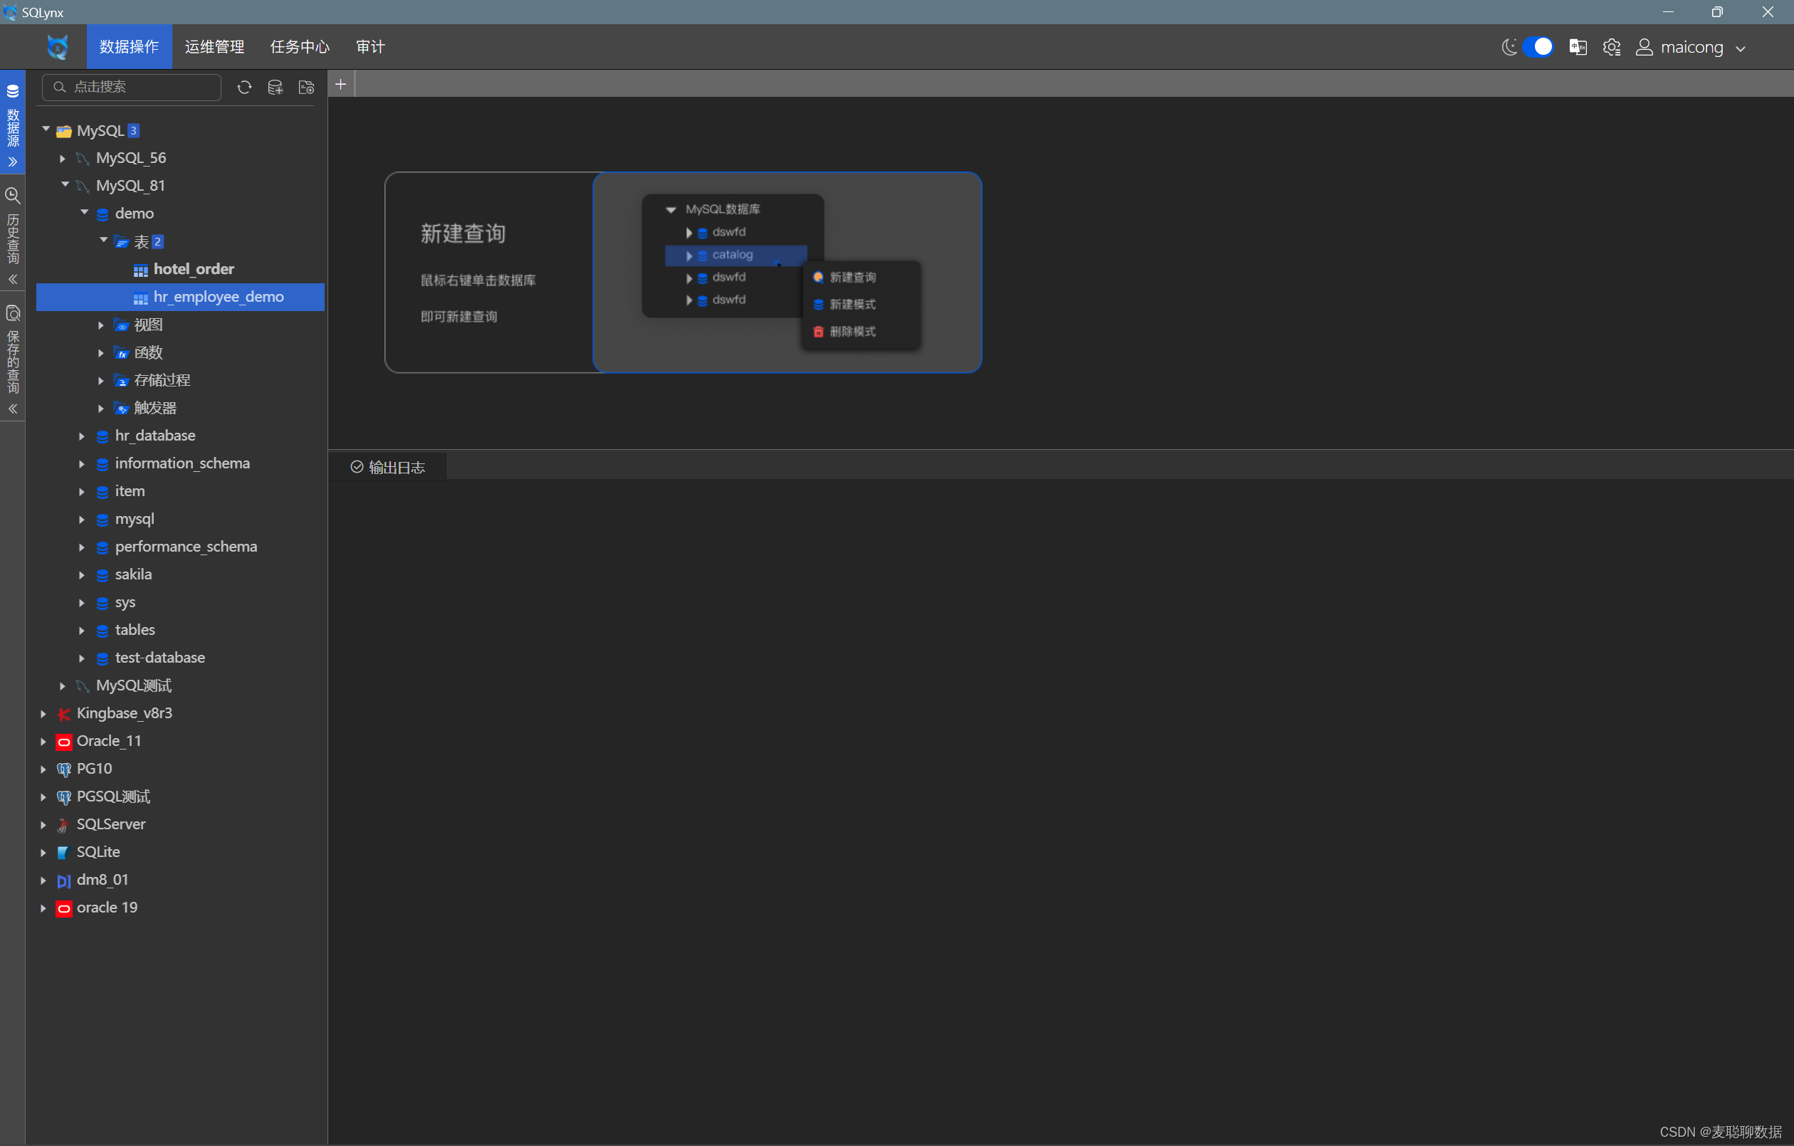
Task: Switch to the 任务中心 menu
Action: (300, 47)
